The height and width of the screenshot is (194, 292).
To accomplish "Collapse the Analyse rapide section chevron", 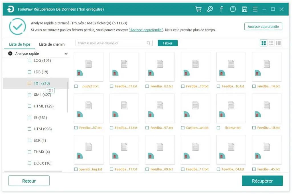I will tap(66, 54).
